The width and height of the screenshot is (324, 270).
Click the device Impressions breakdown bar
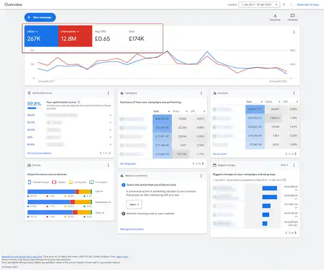click(x=60, y=202)
